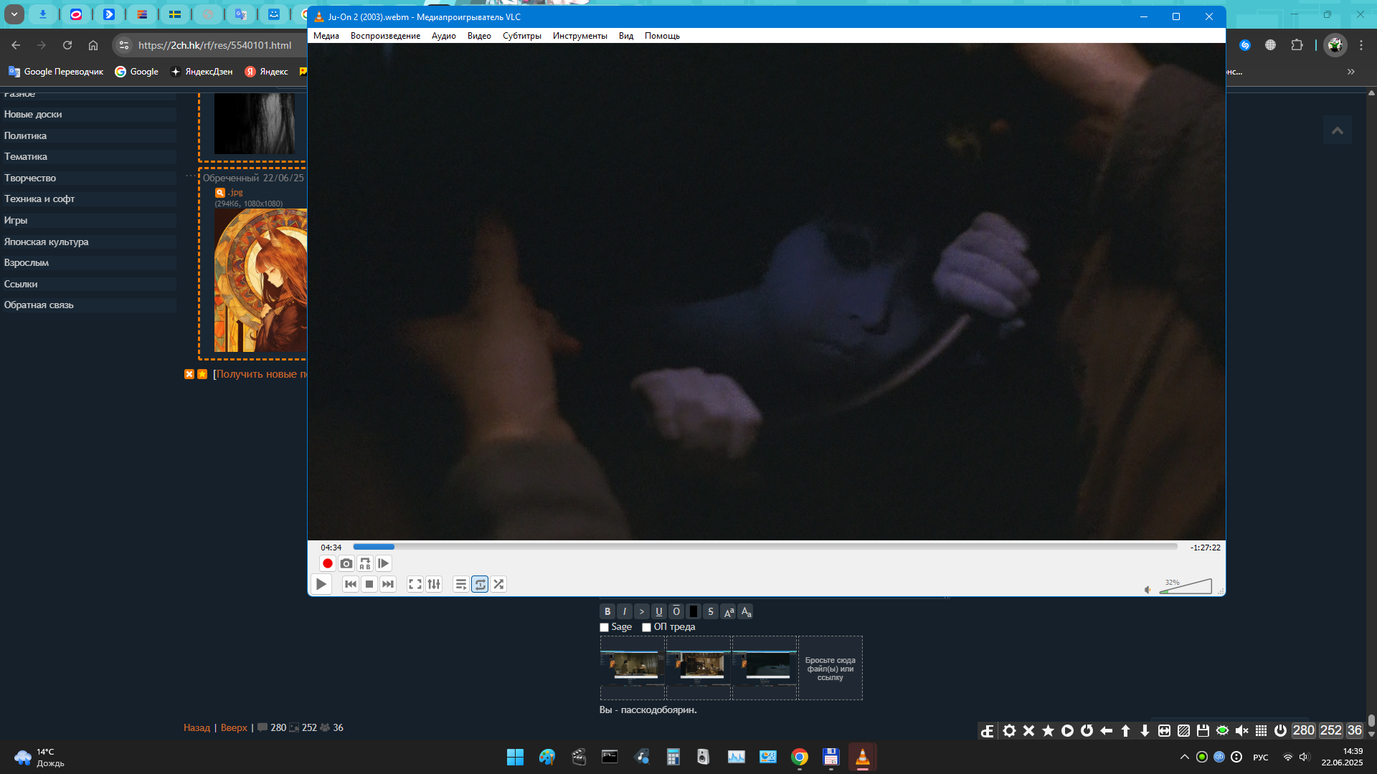Screen dimensions: 1377x774
Task: Advance the video frame by frame
Action: 384,564
